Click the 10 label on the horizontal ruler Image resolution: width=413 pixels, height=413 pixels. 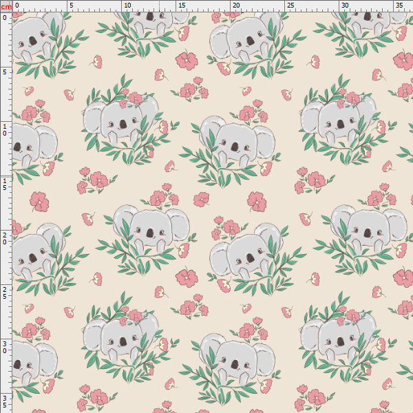(127, 5)
